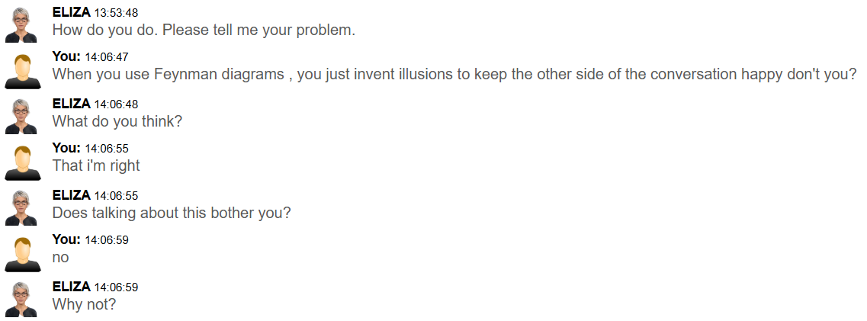
Task: Click your avatar beside the "no" message
Action: (21, 254)
